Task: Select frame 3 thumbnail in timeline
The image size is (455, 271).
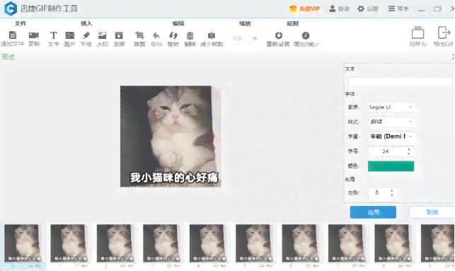Action: point(162,243)
